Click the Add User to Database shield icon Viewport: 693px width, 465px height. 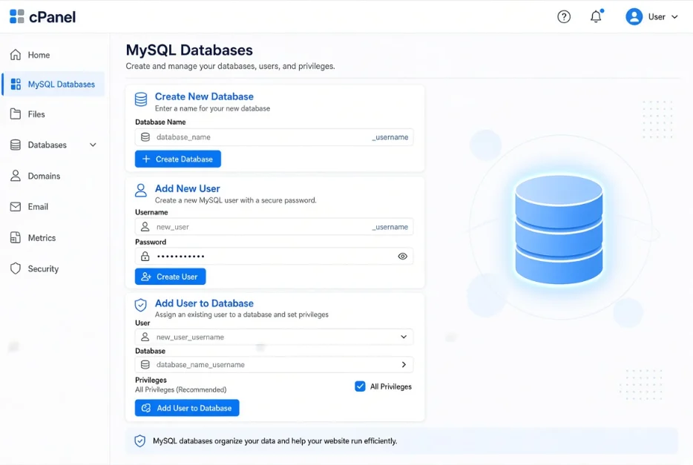pos(140,305)
